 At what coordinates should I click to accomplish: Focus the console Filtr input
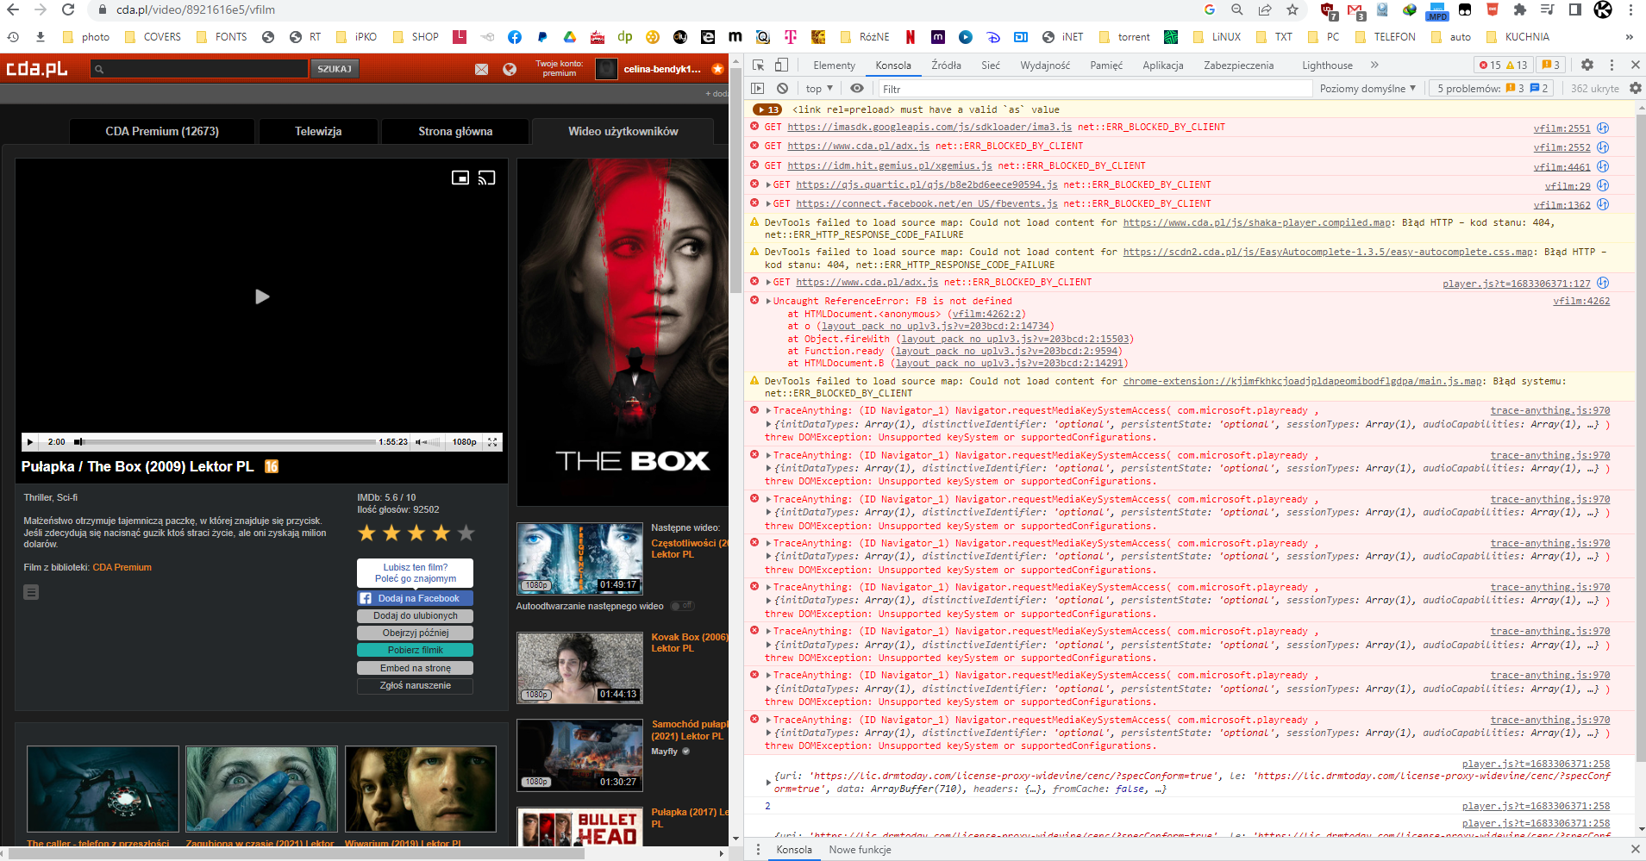coord(1093,89)
